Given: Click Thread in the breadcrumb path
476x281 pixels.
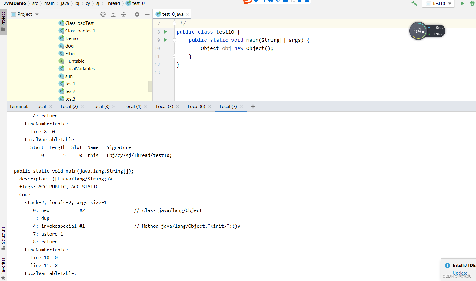Looking at the screenshot, I should click(x=113, y=3).
